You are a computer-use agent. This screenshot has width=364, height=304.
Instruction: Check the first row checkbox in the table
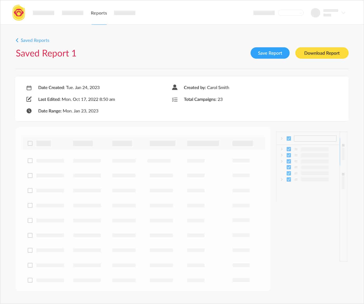[x=30, y=161]
